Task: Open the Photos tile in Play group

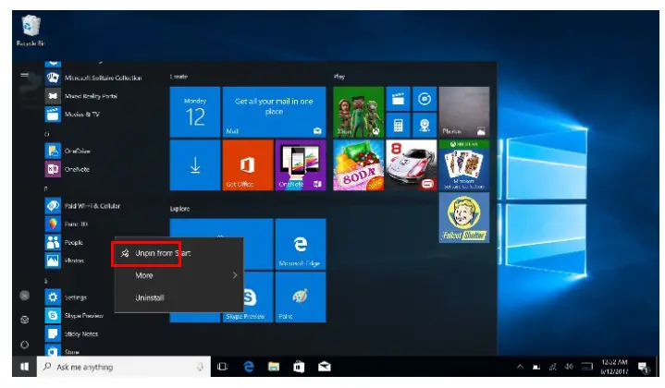Action: pos(464,113)
